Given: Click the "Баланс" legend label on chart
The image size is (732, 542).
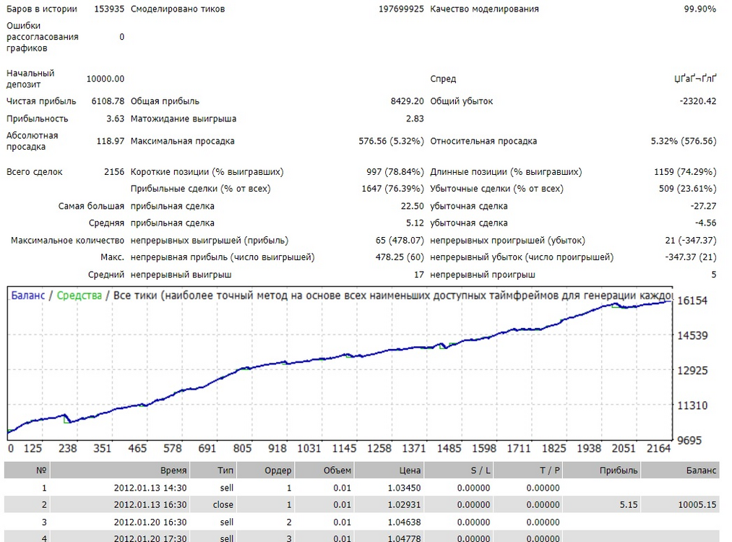Looking at the screenshot, I should click(28, 296).
